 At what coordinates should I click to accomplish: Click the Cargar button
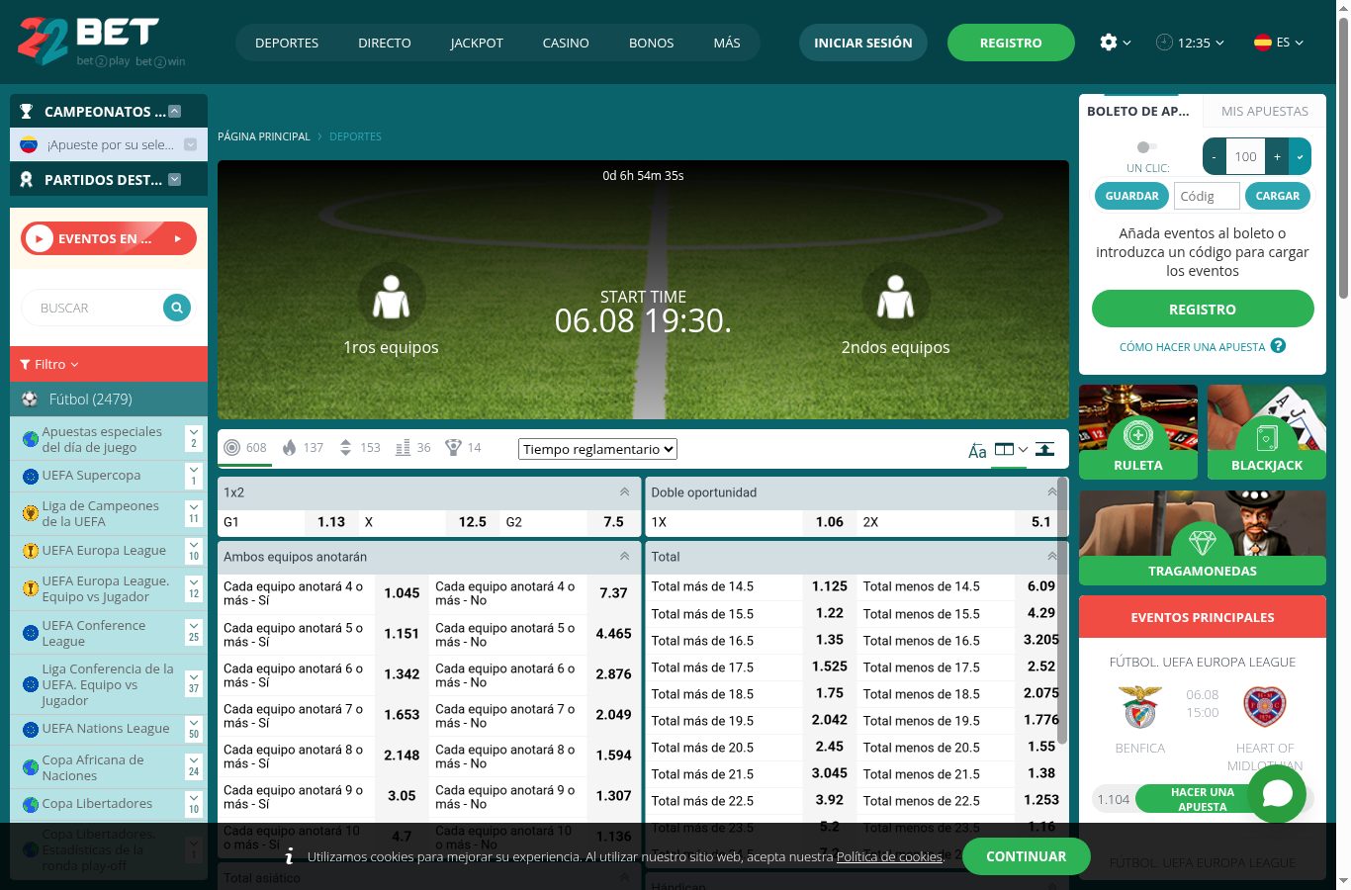1278,196
